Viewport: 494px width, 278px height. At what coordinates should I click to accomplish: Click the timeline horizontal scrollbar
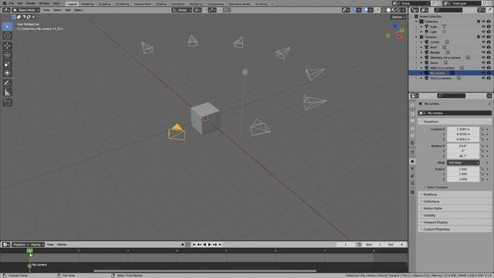pos(205,270)
